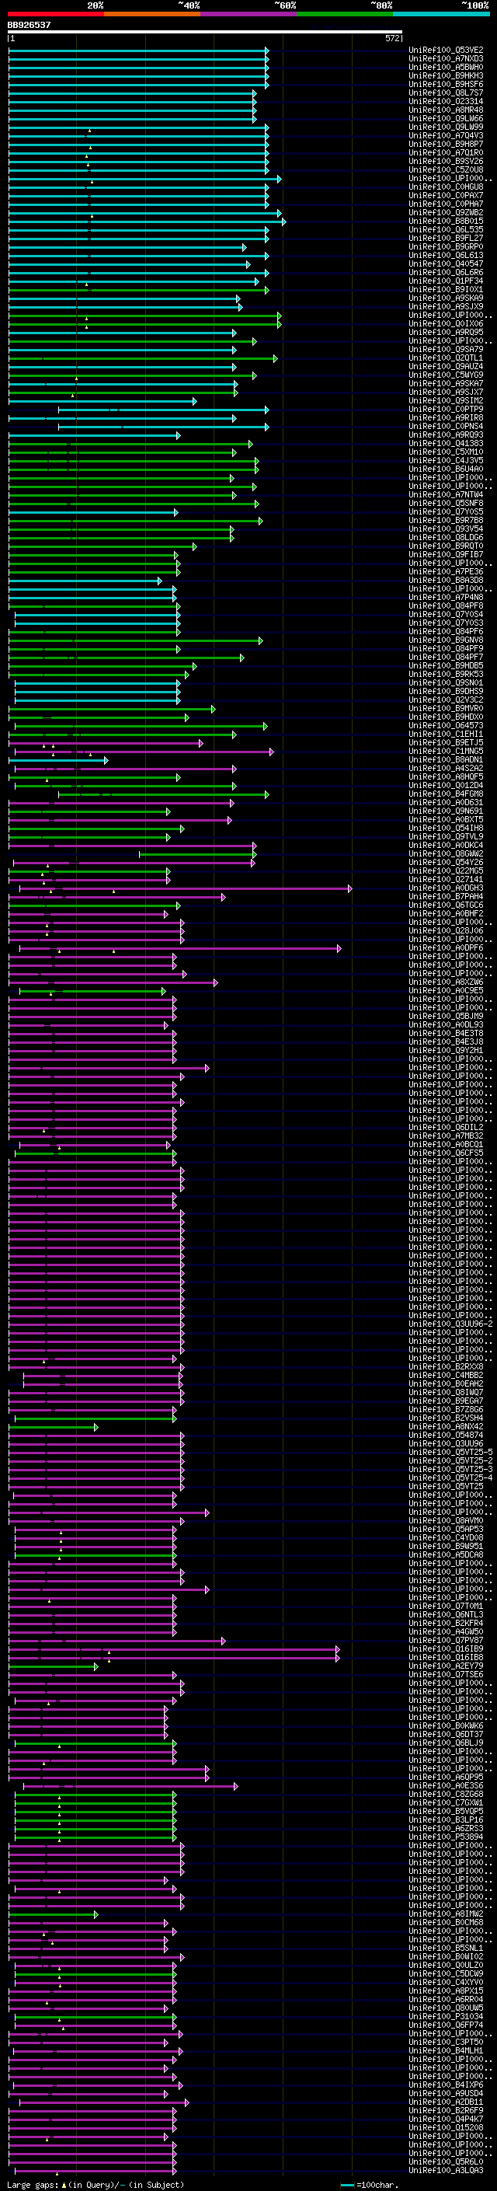
Task: Open hit UniRef100_A7PE36
Action: pyautogui.click(x=446, y=571)
